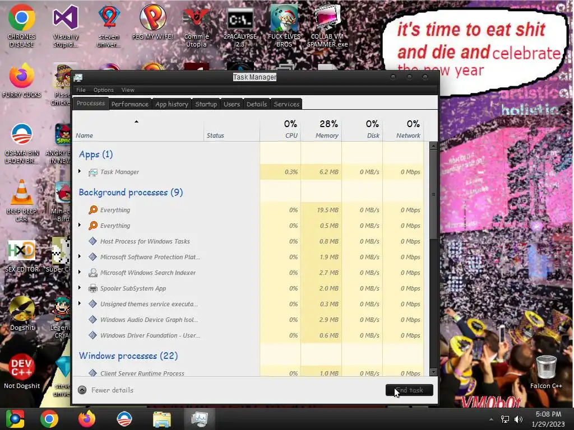Select the Client Server Runtime Process row
Screen dimensions: 574x430
[x=248, y=371]
